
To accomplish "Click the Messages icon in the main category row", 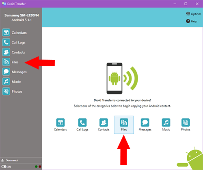I will click(145, 122).
